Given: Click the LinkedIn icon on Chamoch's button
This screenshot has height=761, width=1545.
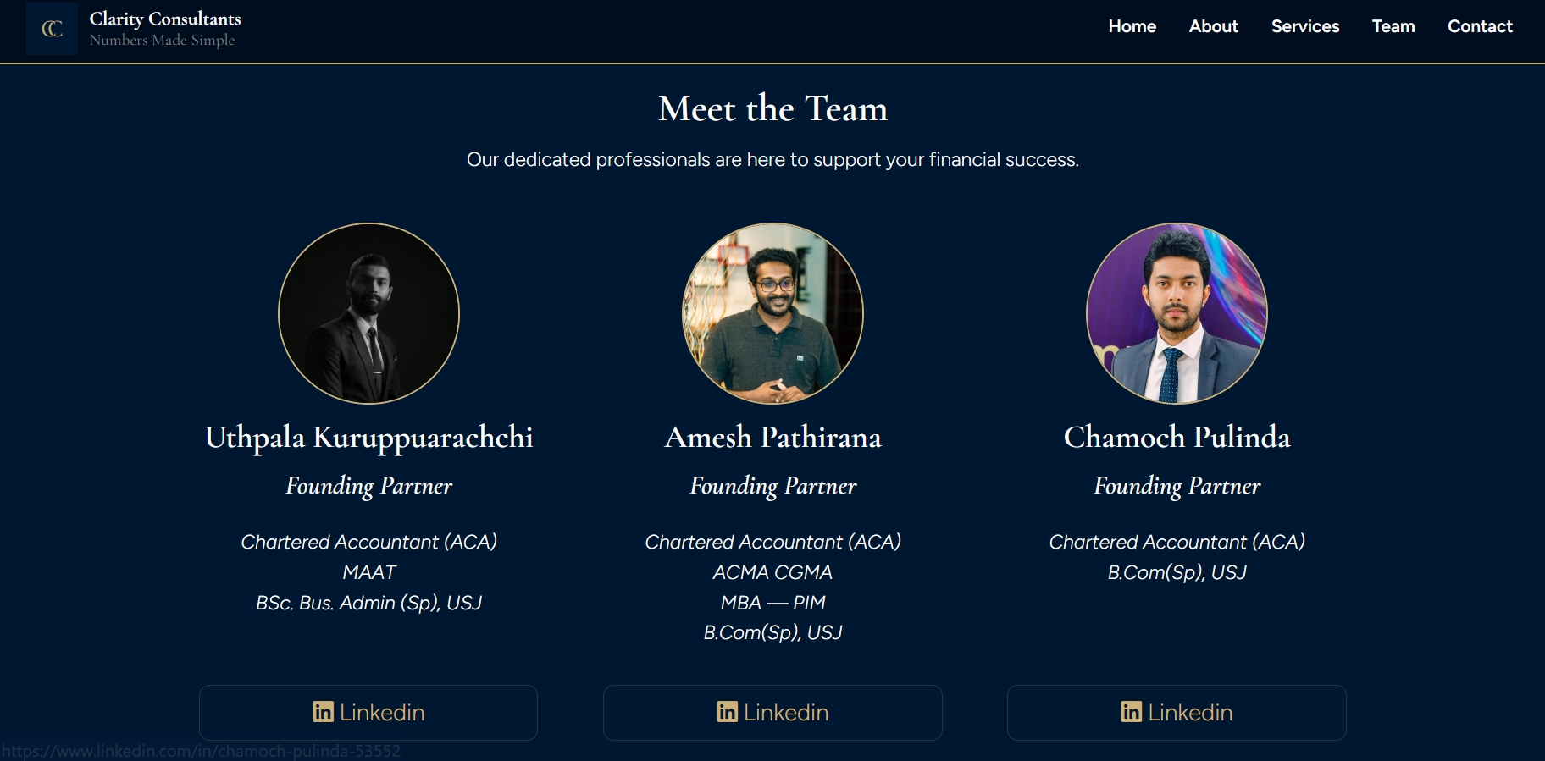Looking at the screenshot, I should (1131, 712).
